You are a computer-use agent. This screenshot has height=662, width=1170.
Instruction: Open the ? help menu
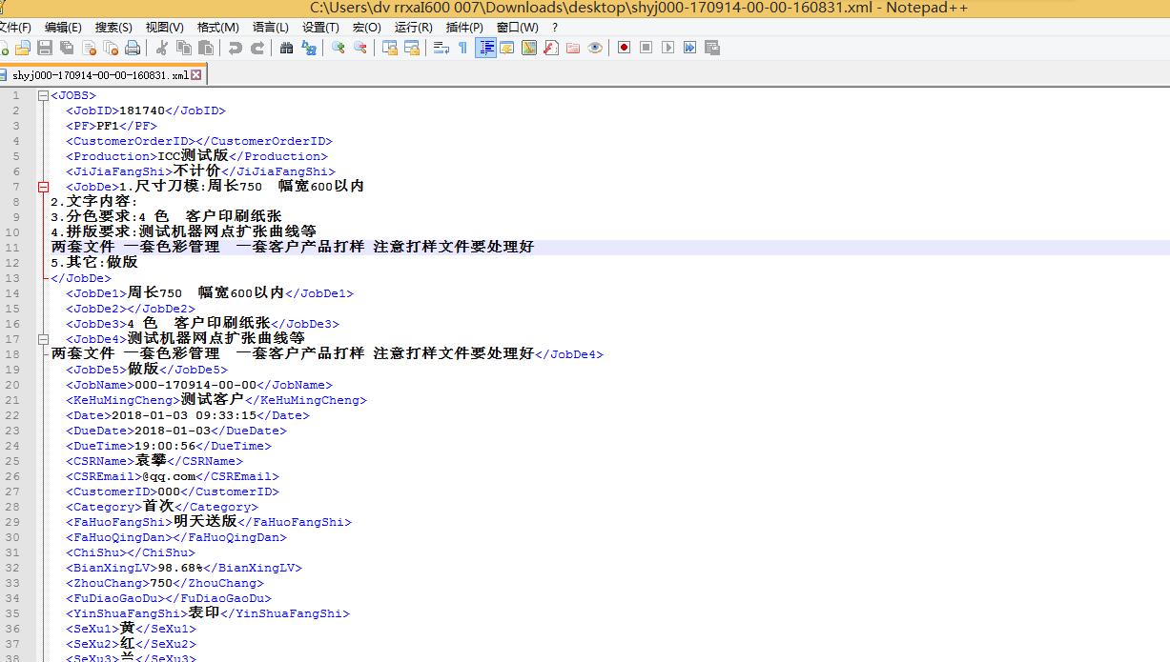(555, 27)
